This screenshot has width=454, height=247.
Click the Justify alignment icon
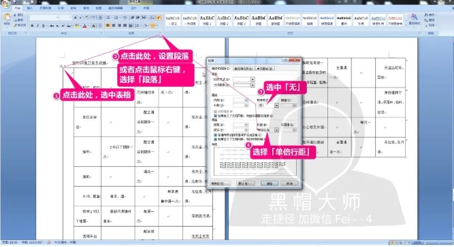coord(125,26)
